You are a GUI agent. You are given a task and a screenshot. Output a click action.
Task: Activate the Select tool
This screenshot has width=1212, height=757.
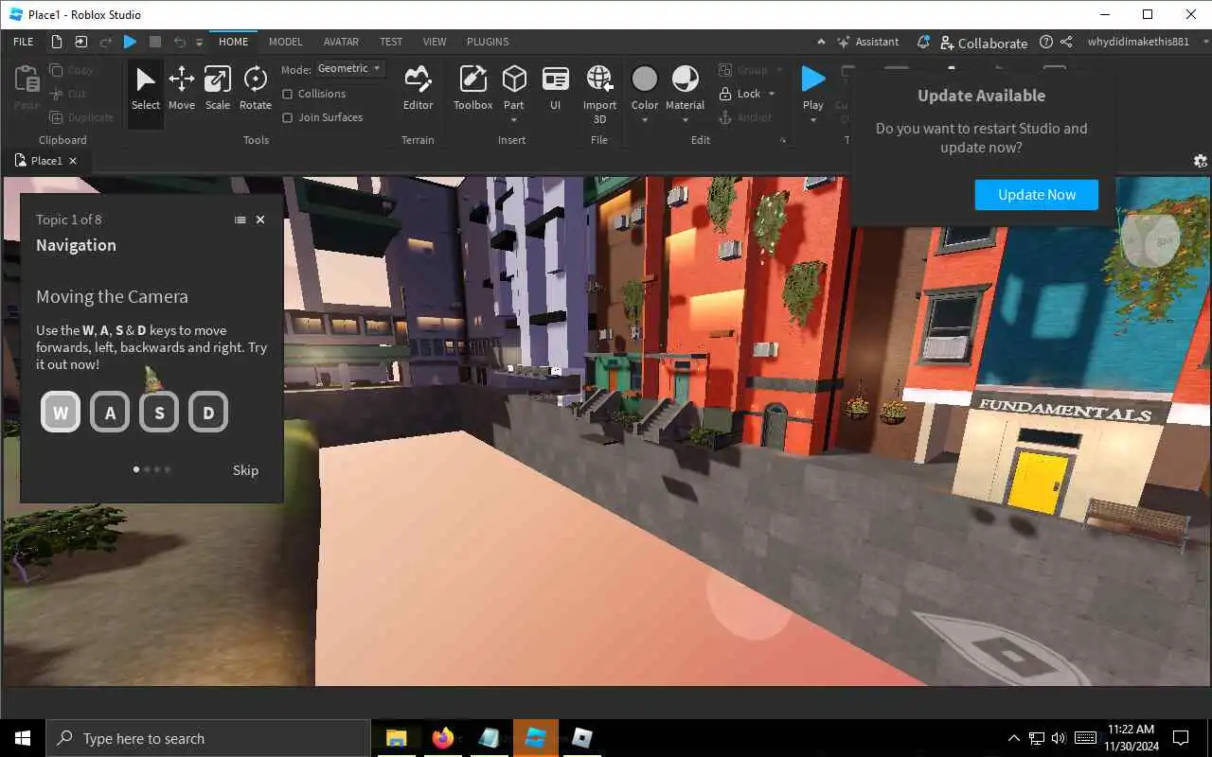click(x=145, y=88)
